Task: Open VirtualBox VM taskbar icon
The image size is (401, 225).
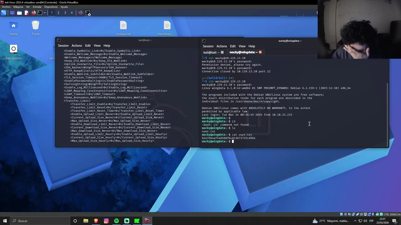Action: [x=147, y=221]
